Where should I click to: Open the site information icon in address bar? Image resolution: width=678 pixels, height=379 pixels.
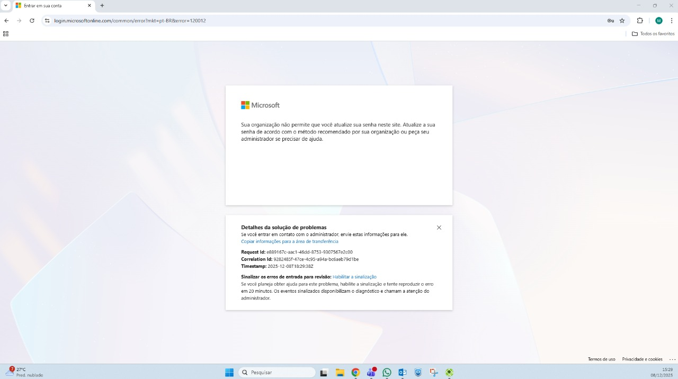tap(47, 21)
